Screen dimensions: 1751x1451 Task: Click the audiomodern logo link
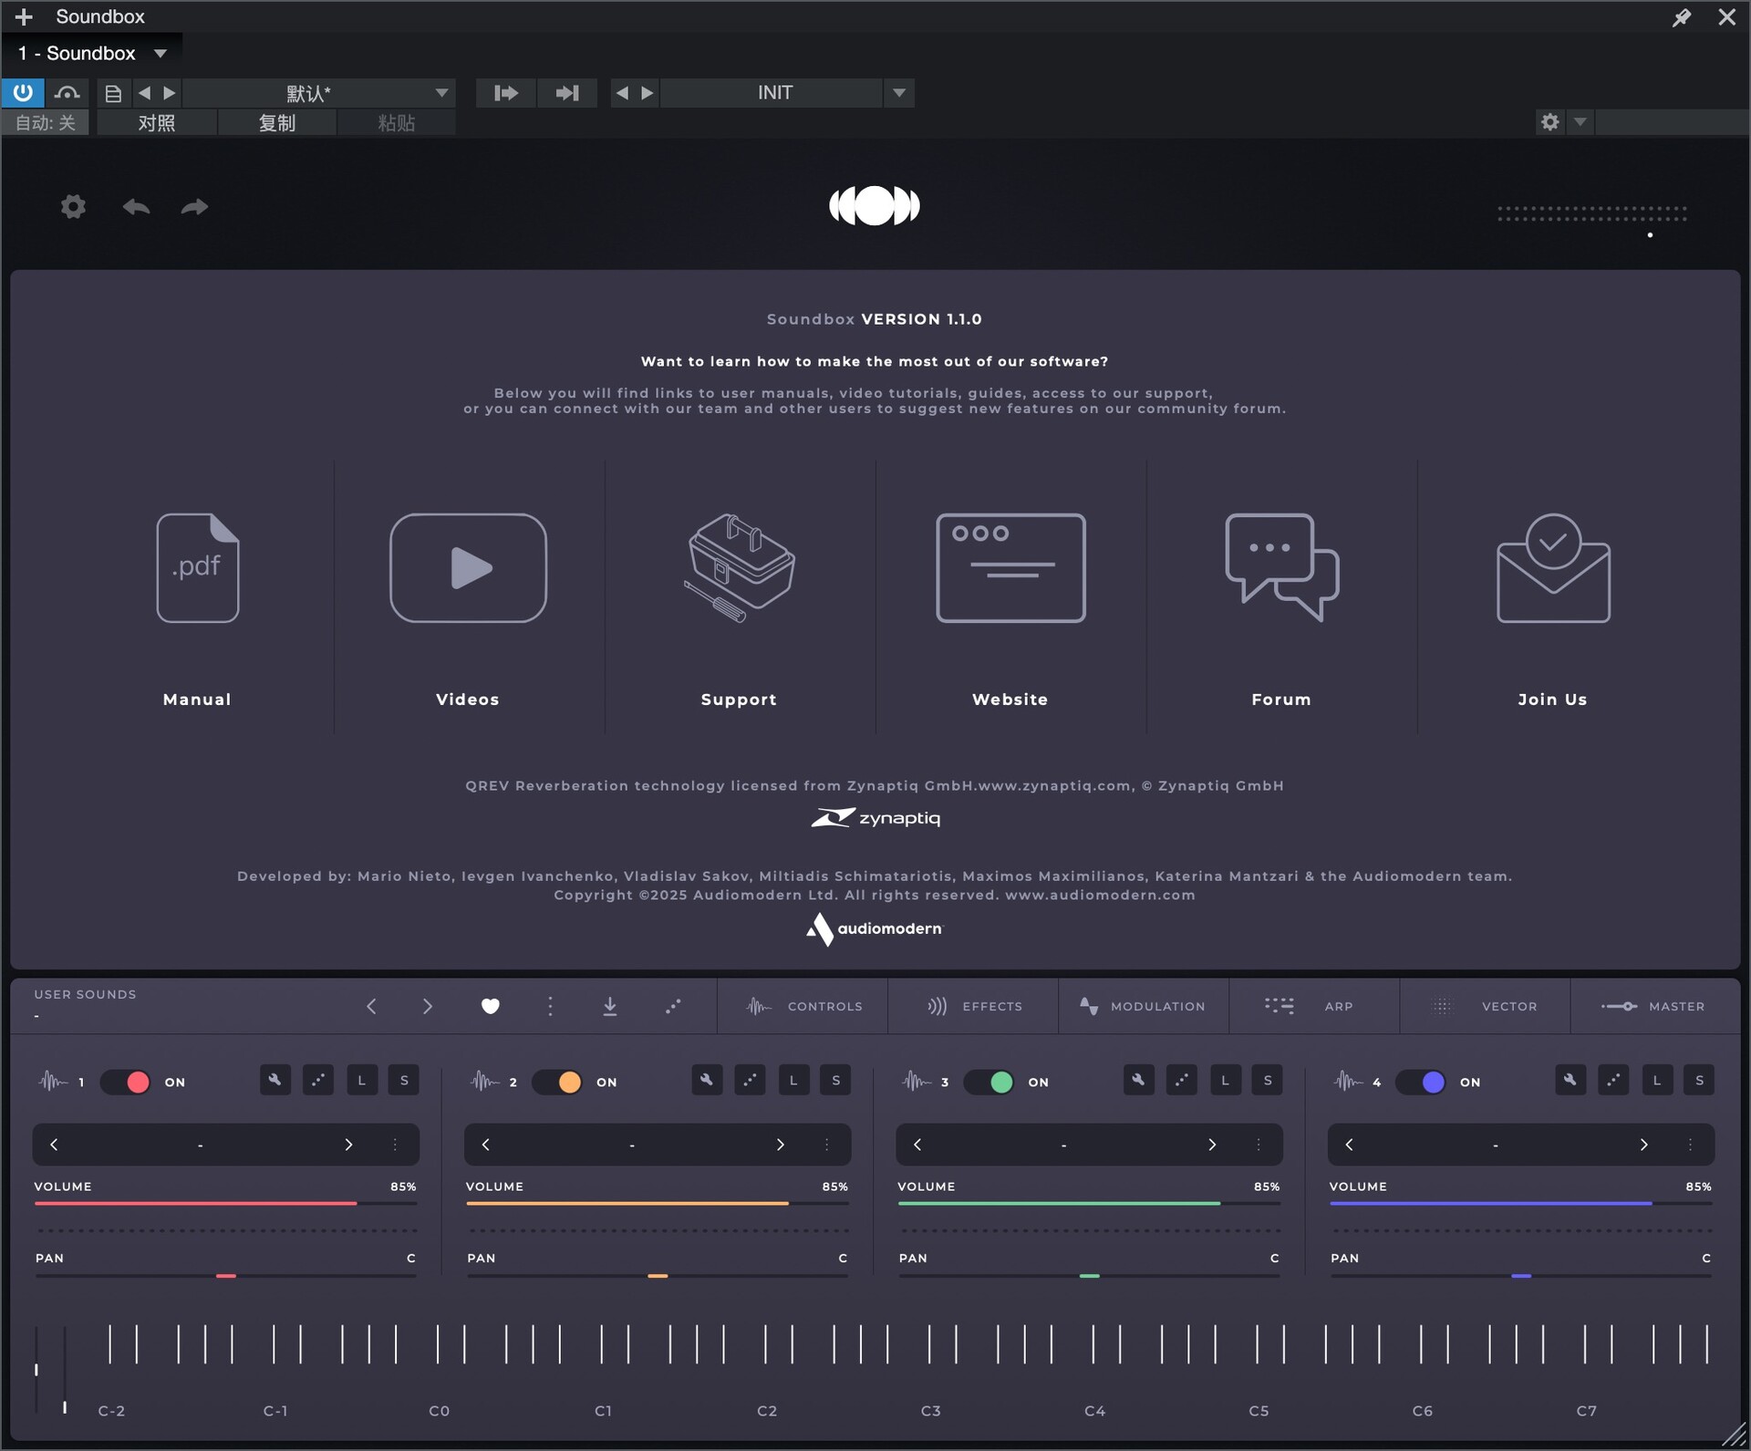tap(875, 928)
